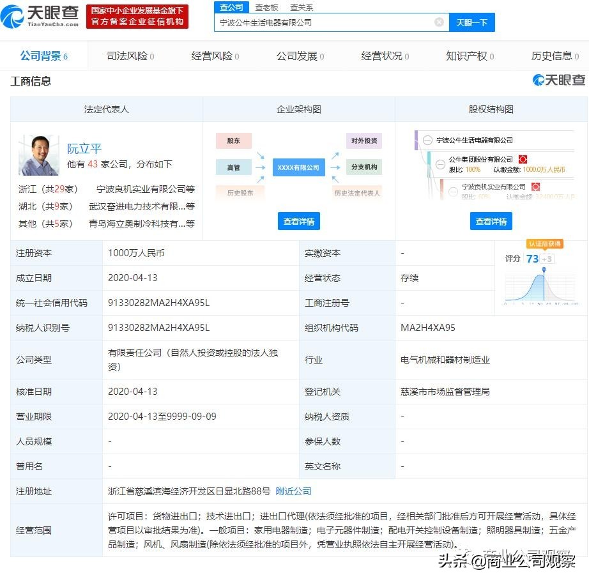This screenshot has width=589, height=582.
Task: Clear the search field using the X icon
Action: coord(439,22)
